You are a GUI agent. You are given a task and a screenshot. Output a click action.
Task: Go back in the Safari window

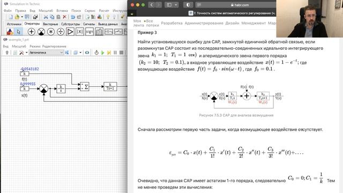pos(152,5)
